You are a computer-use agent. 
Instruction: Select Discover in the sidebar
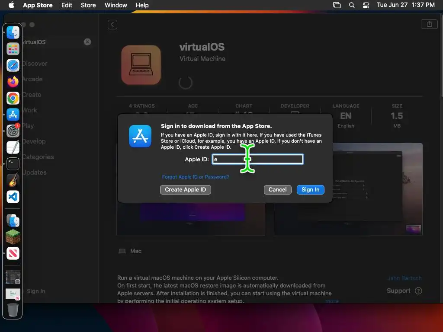click(35, 64)
